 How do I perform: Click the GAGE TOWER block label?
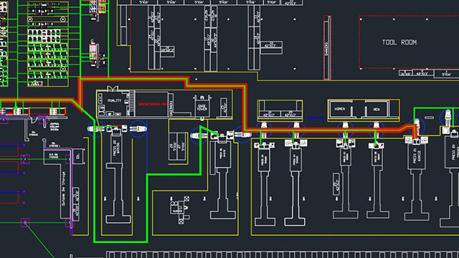click(202, 107)
